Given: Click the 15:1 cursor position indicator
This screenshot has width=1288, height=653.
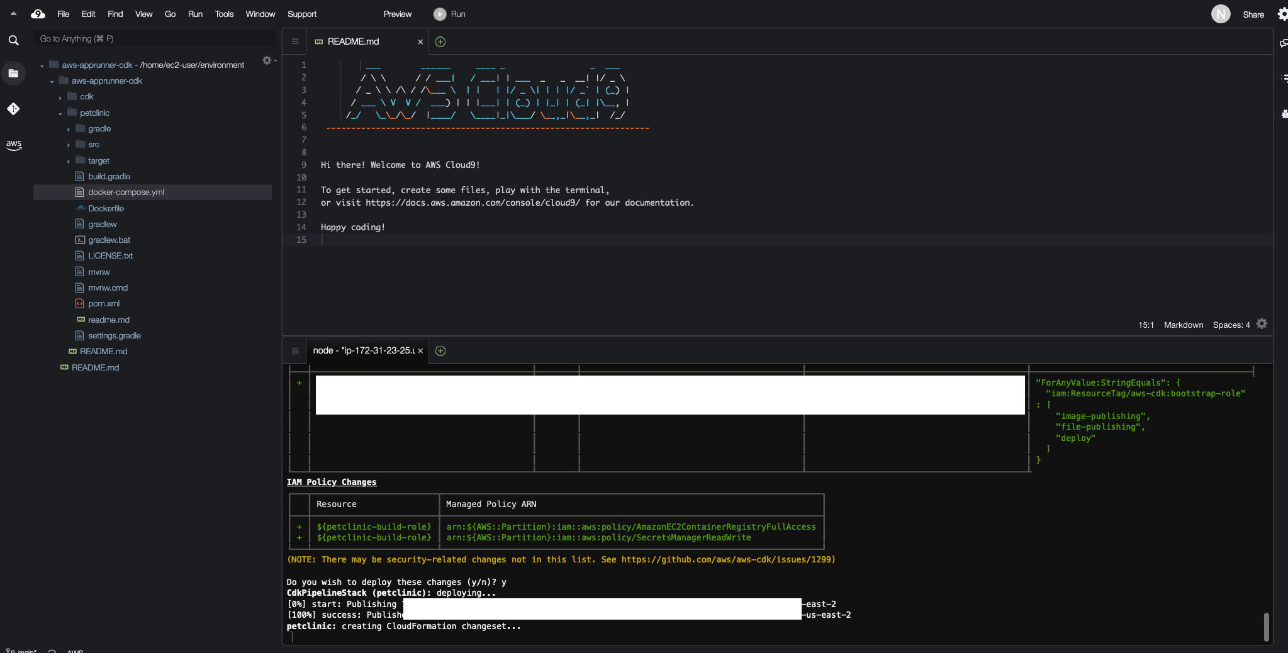Looking at the screenshot, I should point(1146,325).
